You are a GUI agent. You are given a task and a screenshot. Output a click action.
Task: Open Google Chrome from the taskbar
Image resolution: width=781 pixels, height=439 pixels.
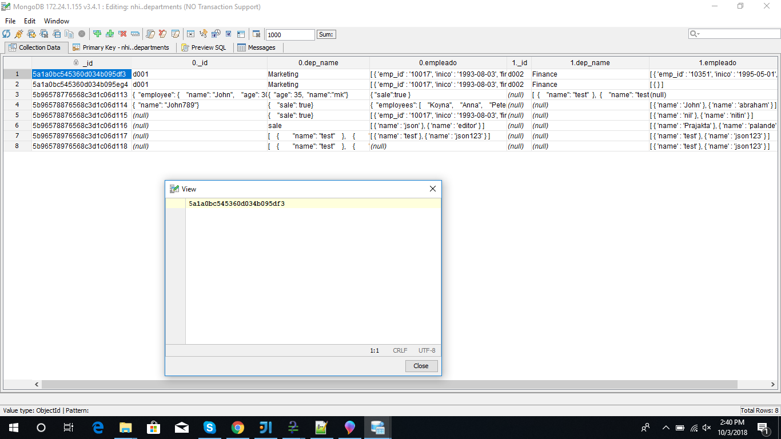pyautogui.click(x=237, y=428)
